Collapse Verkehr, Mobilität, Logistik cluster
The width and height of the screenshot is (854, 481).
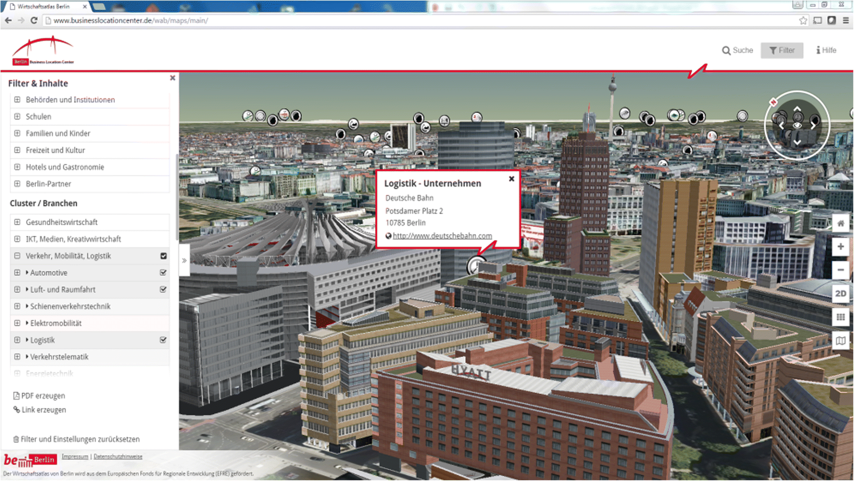coord(17,256)
